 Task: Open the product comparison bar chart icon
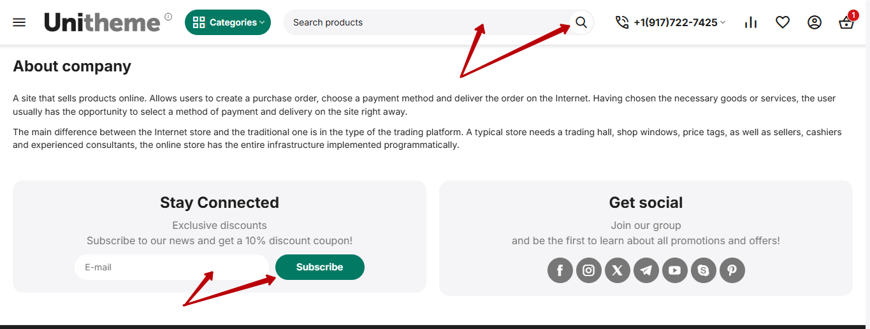(x=751, y=22)
